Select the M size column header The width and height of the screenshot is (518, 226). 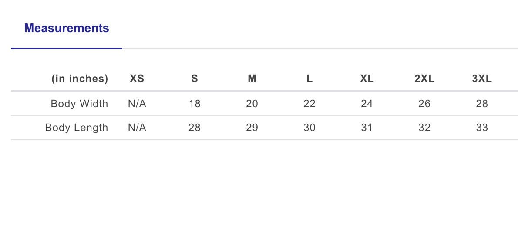tap(252, 79)
